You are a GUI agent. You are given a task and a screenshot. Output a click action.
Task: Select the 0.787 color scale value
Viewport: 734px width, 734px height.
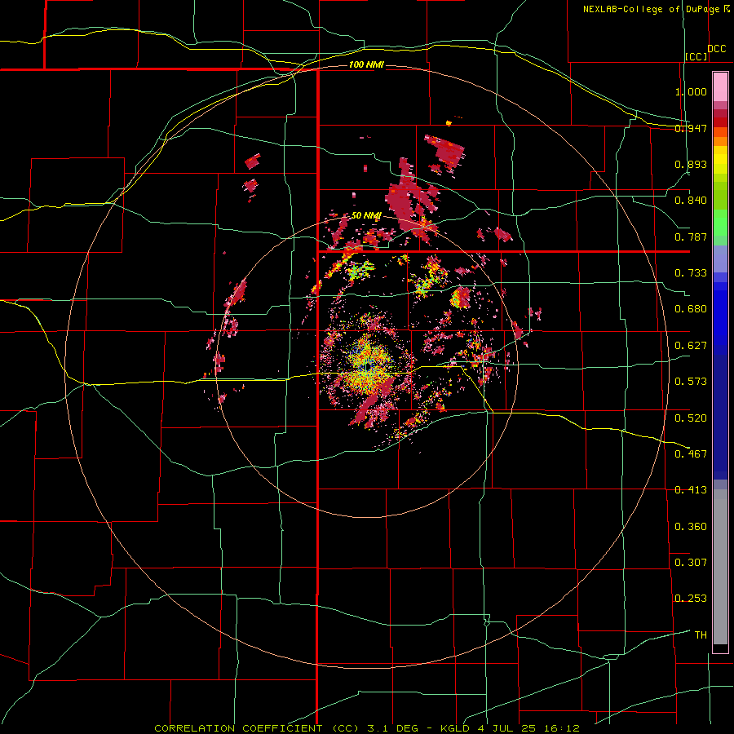(691, 237)
